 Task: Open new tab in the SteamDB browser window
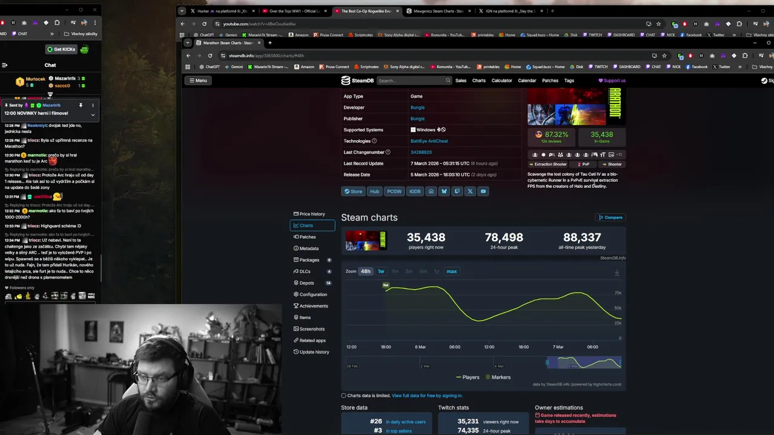pyautogui.click(x=270, y=43)
